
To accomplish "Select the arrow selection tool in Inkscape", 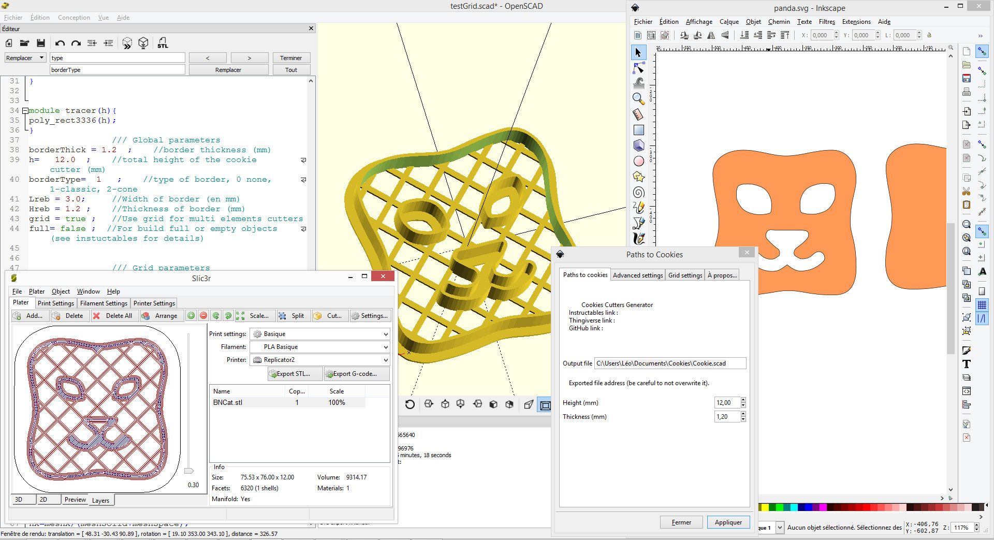I will coord(638,52).
